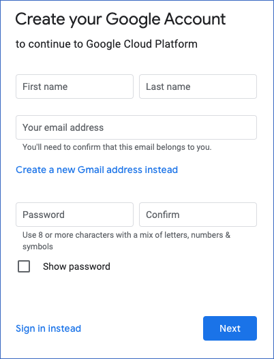The image size is (274, 359).
Task: Open Create a new Gmail address instead
Action: coord(97,170)
